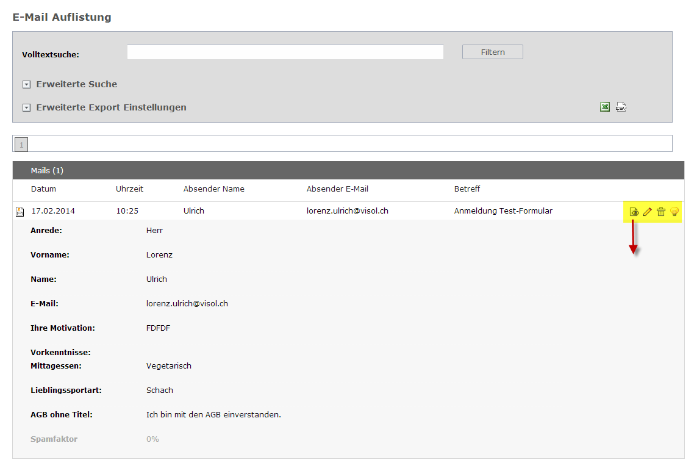This screenshot has height=468, width=694.
Task: Click the Name value Ulrich in details
Action: click(157, 279)
